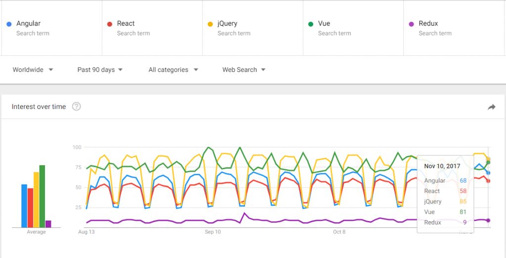This screenshot has height=258, width=506.
Task: Click the red React color dot
Action: click(110, 24)
